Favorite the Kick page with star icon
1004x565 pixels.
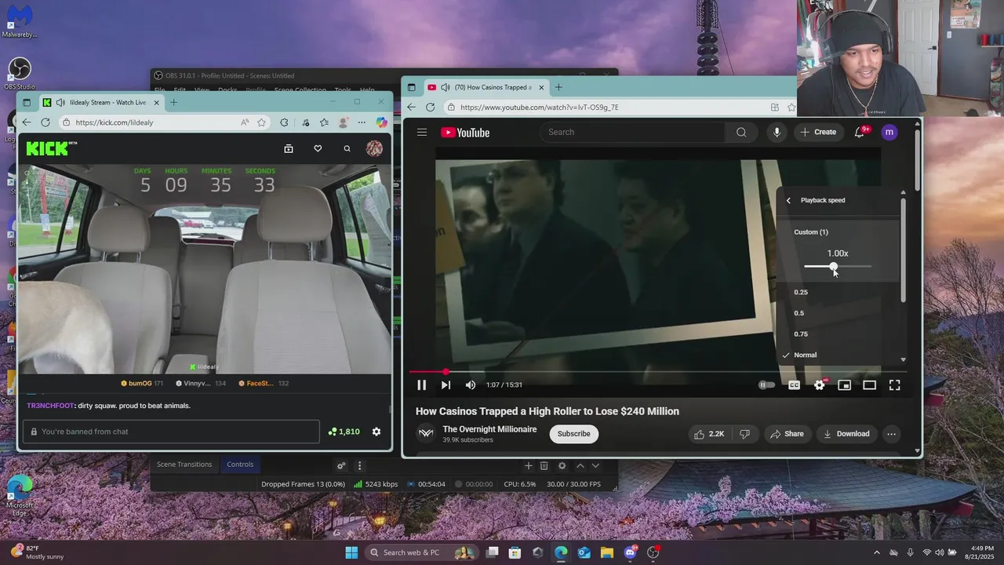[261, 122]
